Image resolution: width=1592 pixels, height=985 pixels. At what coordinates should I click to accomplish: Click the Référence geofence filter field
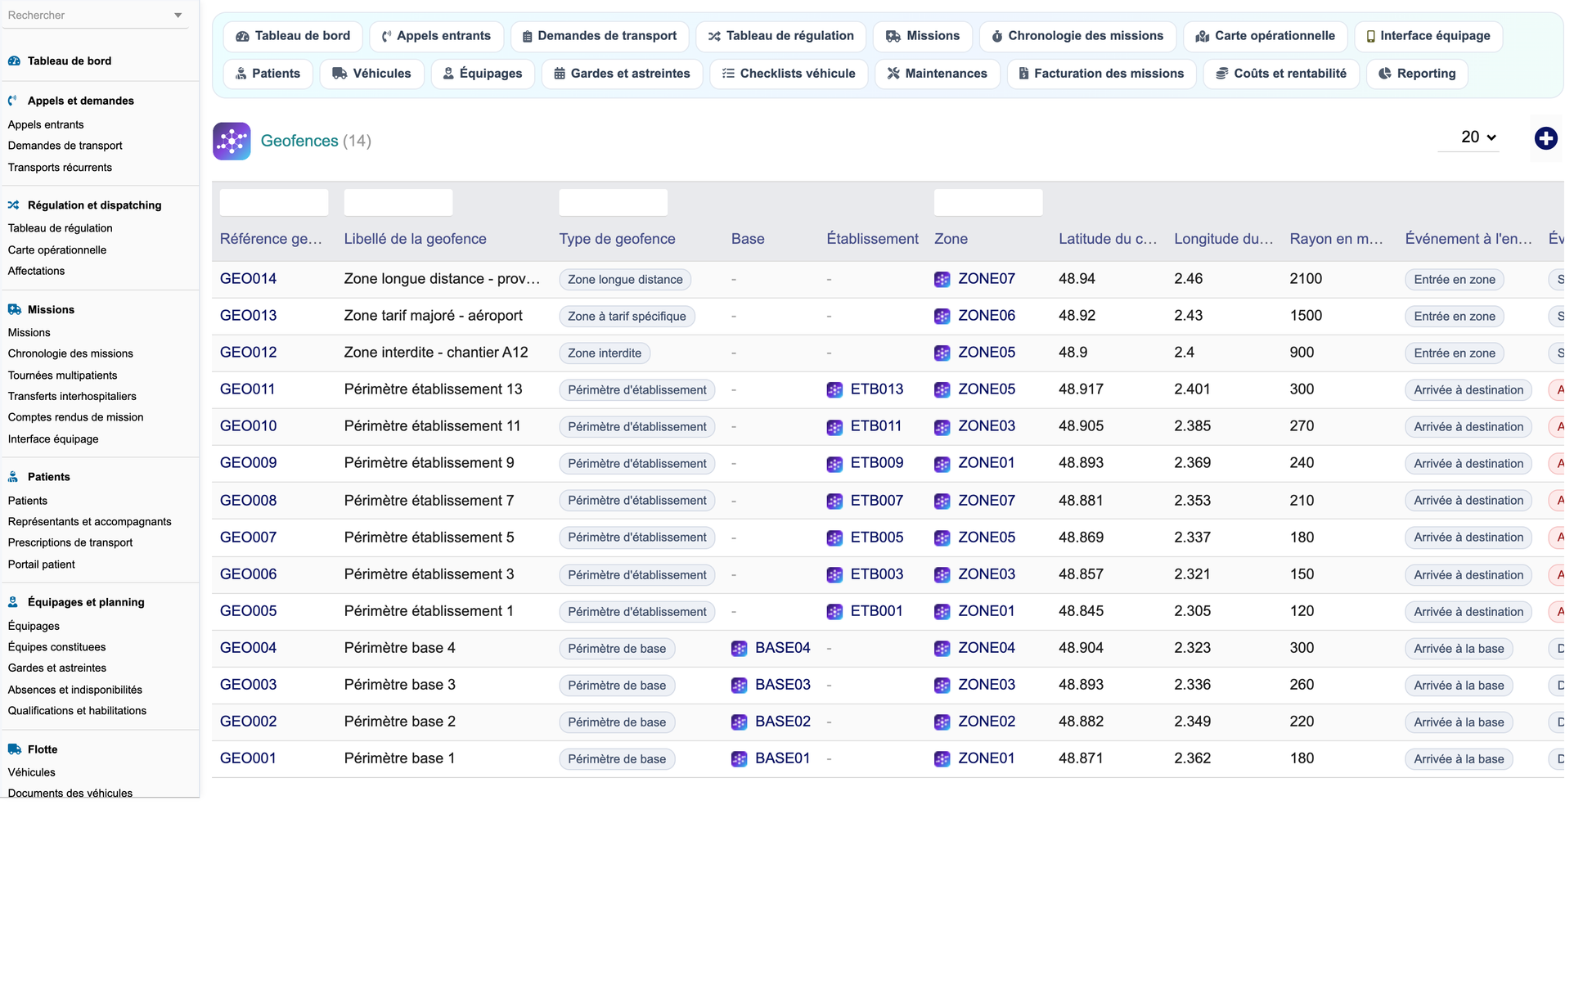click(274, 202)
